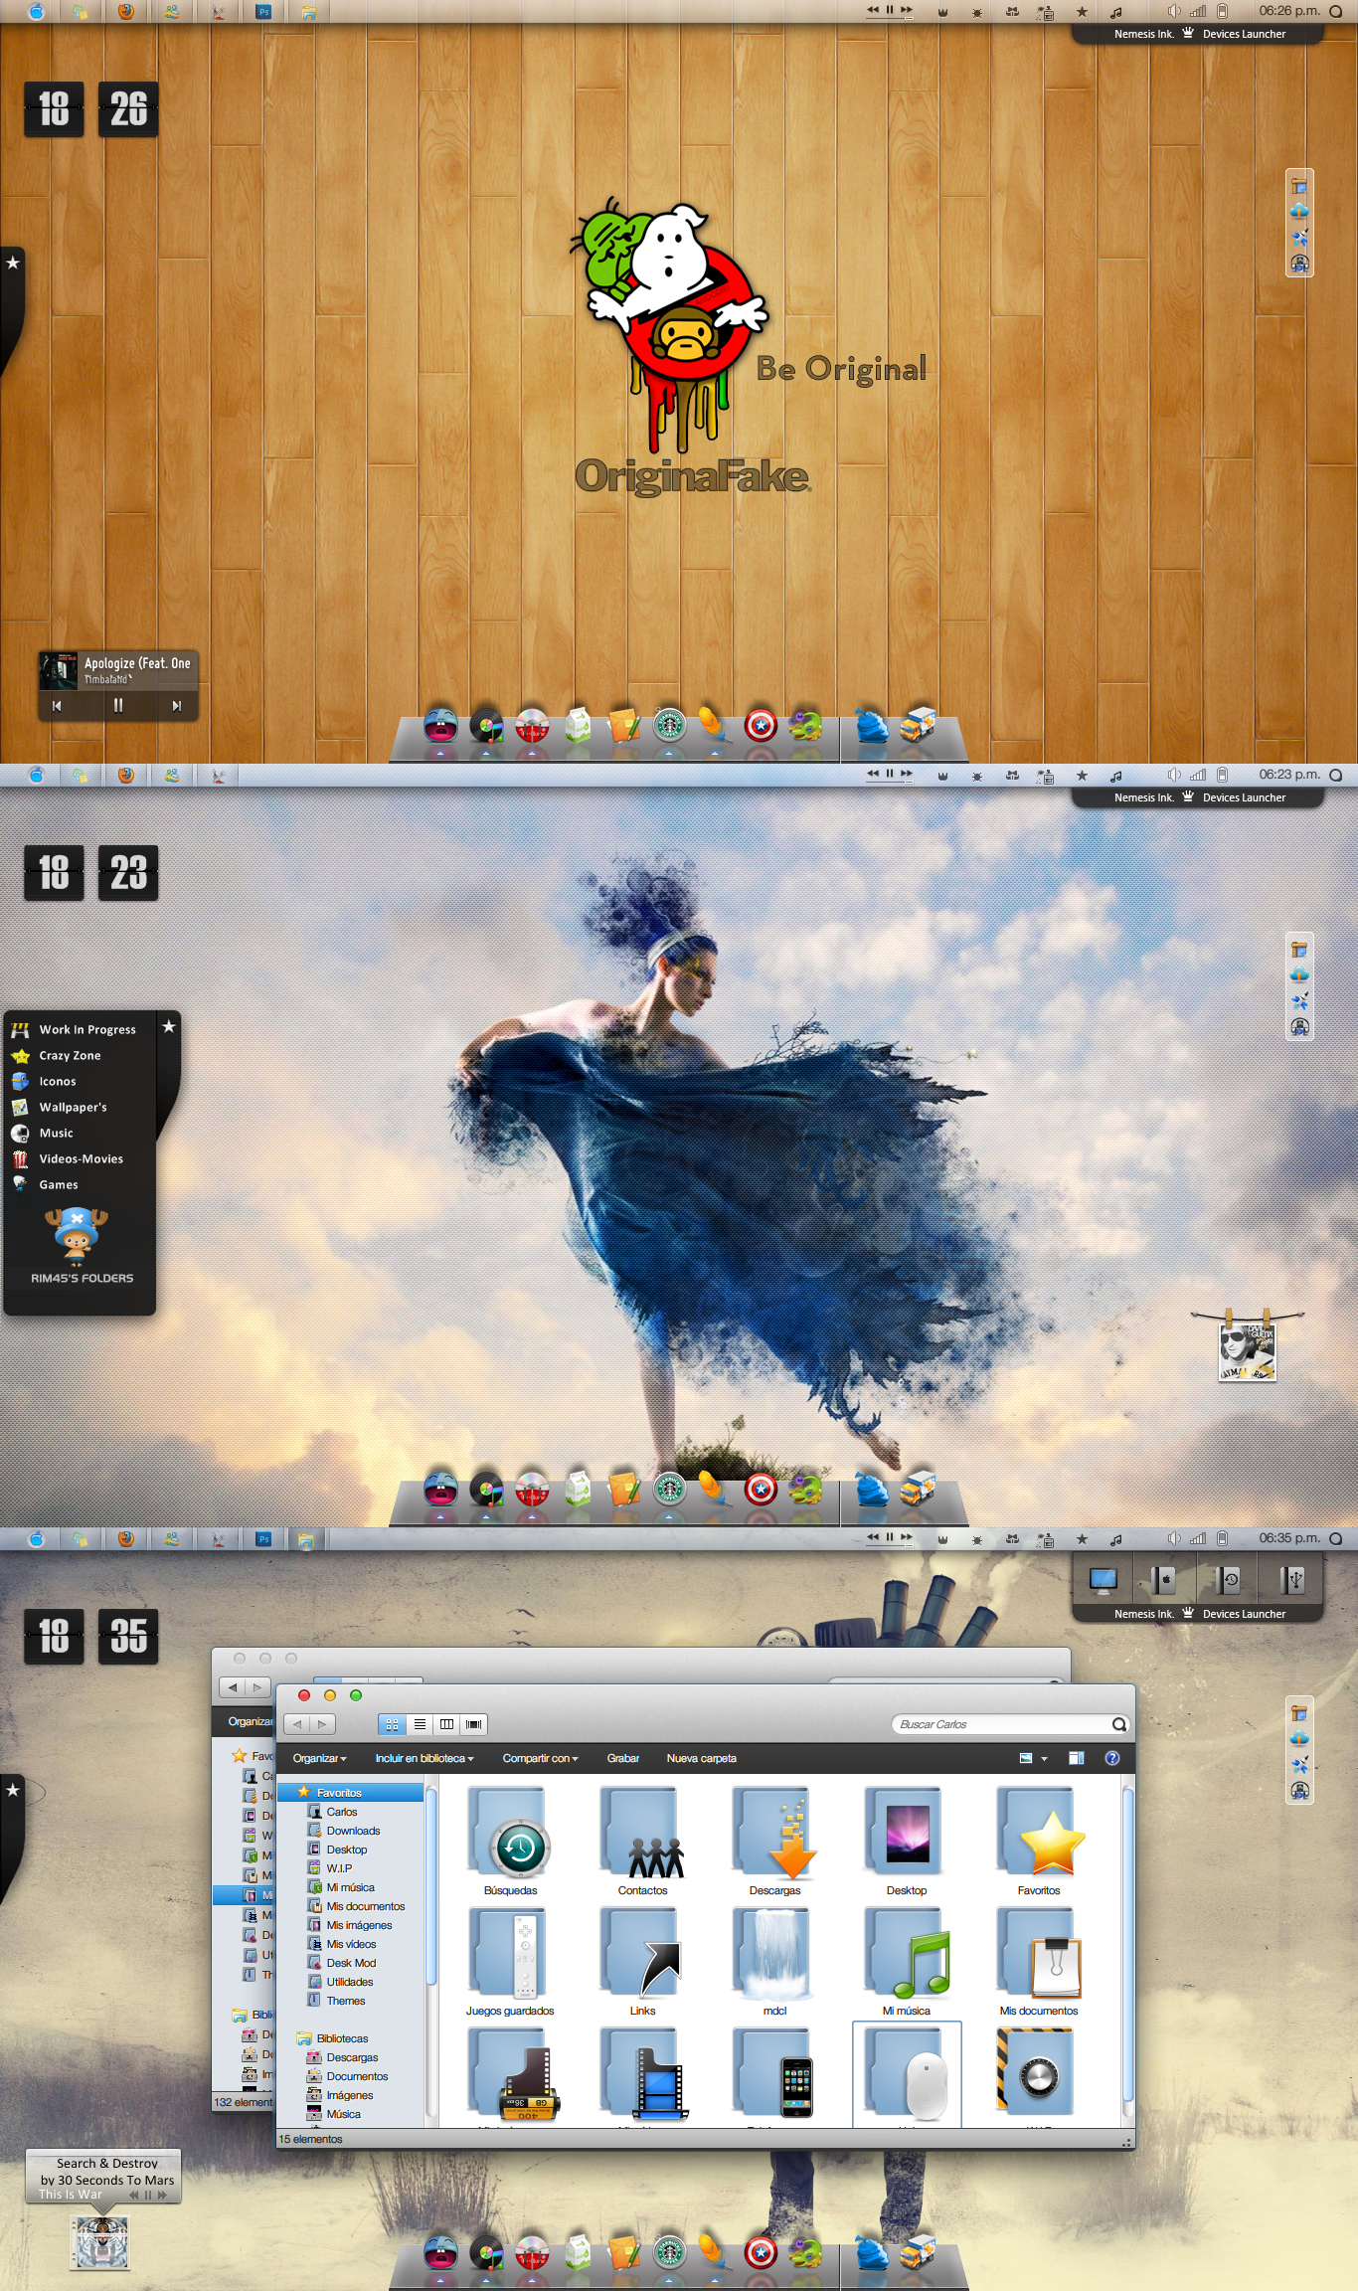
Task: Select Favoritos header in the sidebar
Action: pos(351,1793)
